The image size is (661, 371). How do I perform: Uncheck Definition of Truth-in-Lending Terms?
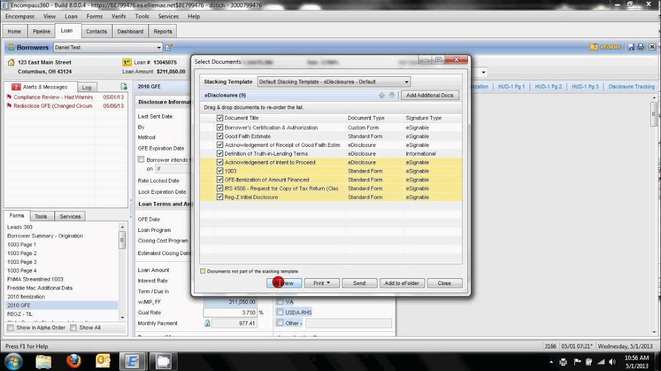220,154
